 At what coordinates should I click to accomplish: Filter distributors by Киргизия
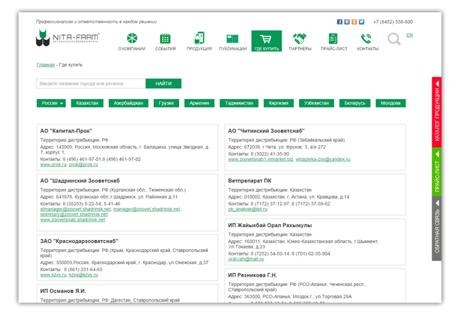[x=278, y=103]
